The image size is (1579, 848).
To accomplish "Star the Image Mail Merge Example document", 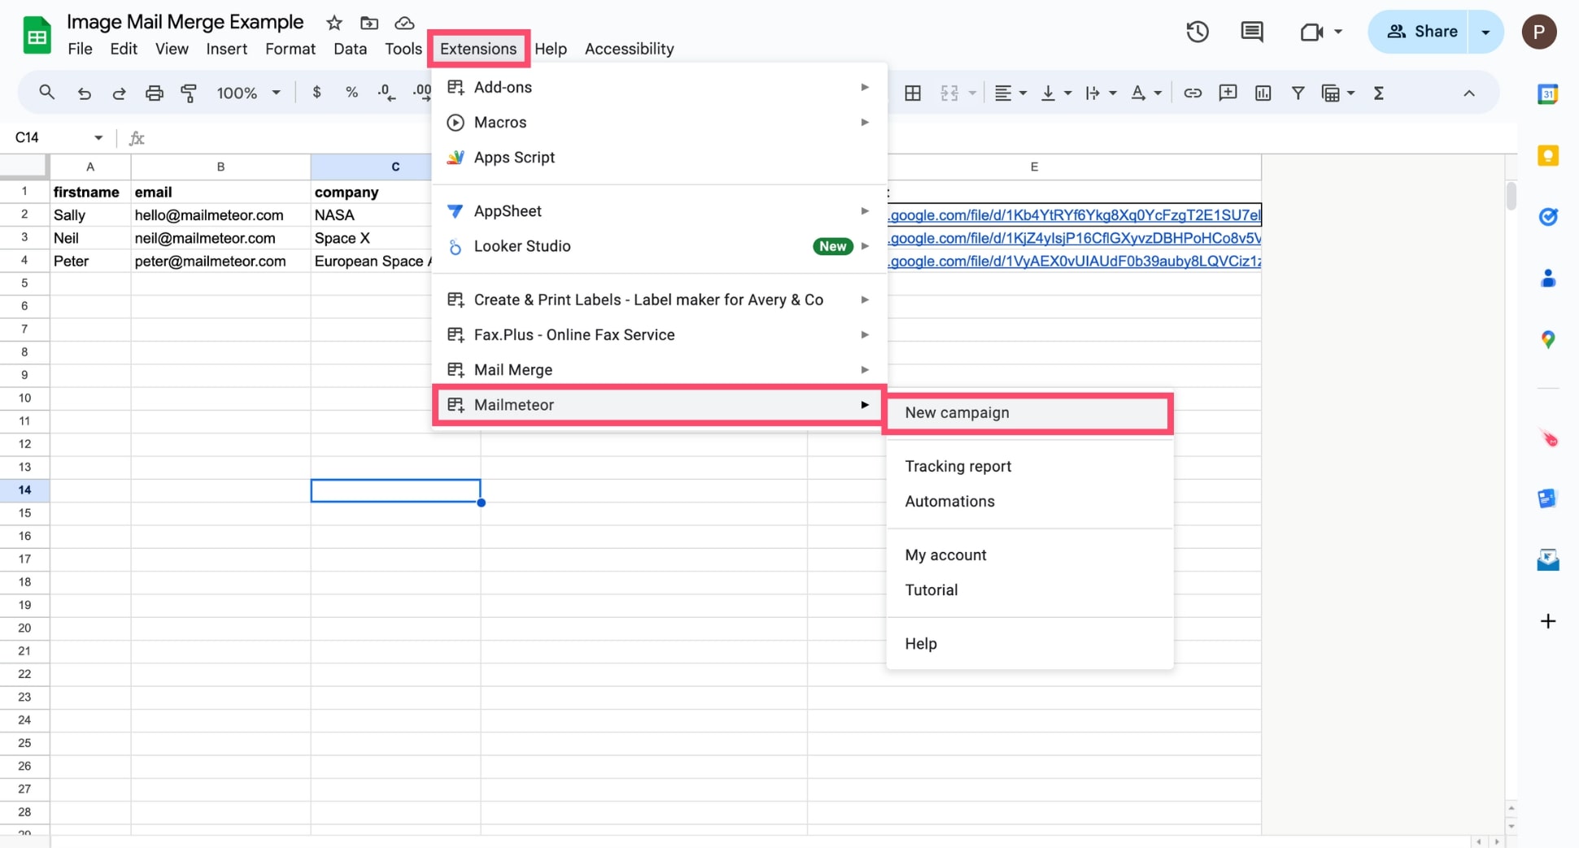I will point(334,23).
